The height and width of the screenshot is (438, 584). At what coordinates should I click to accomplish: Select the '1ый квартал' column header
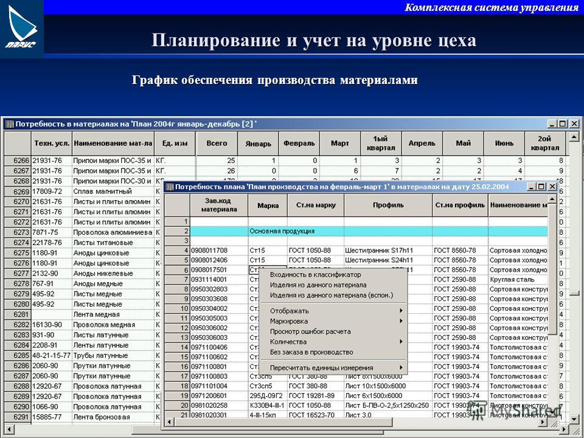[x=381, y=144]
